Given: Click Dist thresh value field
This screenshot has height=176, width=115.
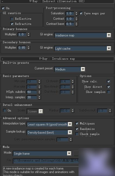Looking at the screenshot, I should 65,92.
